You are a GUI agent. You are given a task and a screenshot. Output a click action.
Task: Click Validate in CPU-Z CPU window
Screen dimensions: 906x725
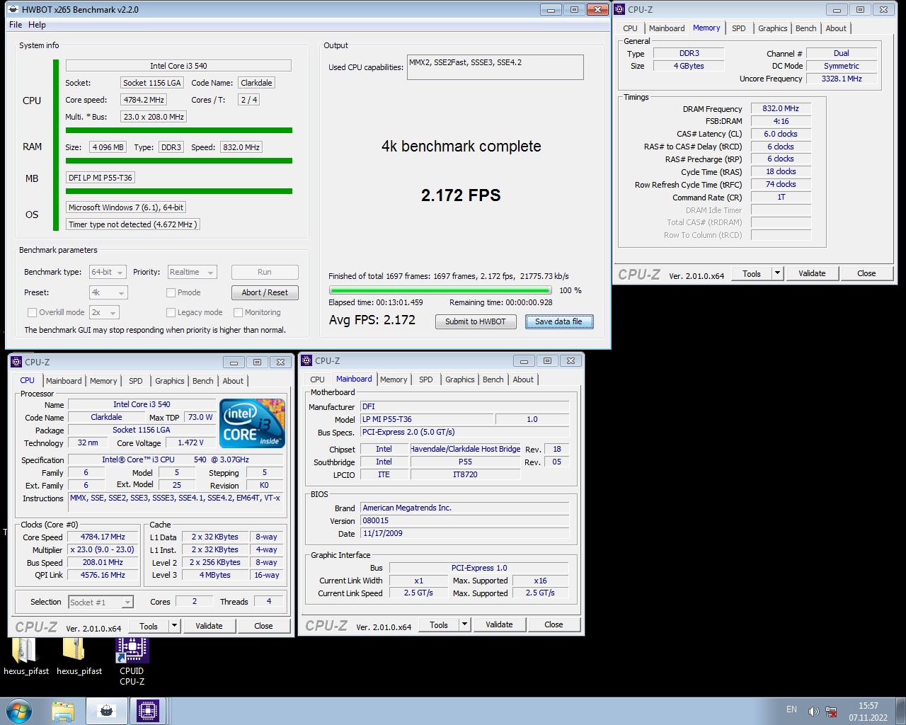[209, 626]
